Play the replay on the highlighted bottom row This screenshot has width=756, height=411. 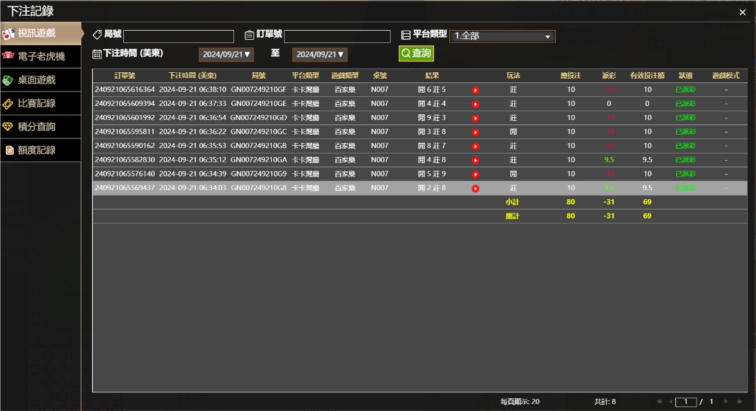(x=476, y=188)
